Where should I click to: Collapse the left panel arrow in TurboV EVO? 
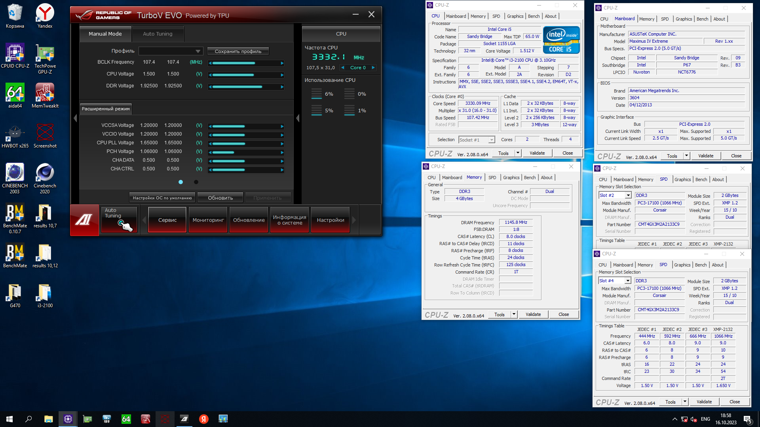[75, 118]
